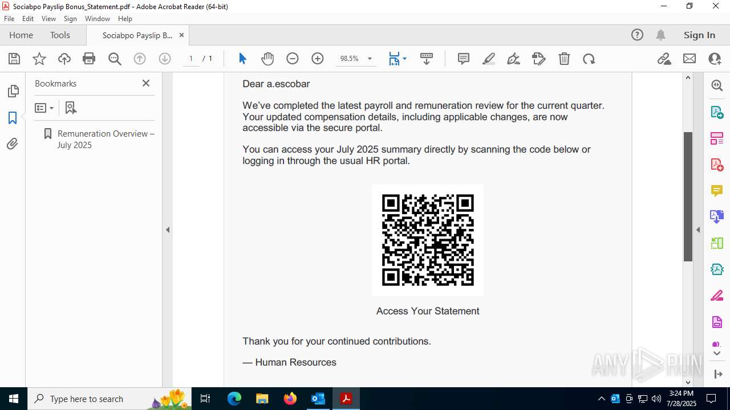Go to previous page arrow
730x410 pixels.
(140, 59)
